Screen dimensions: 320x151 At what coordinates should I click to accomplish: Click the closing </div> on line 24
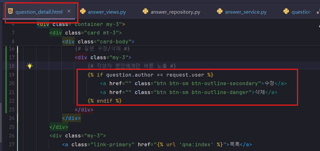pos(71,118)
